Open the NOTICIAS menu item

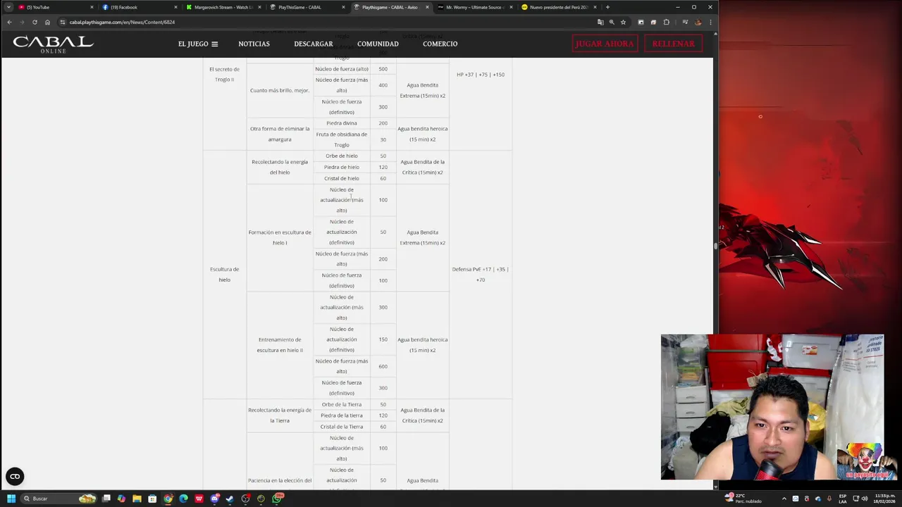(254, 44)
